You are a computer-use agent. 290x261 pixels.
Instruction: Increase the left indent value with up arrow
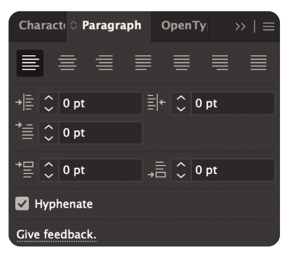(49, 98)
